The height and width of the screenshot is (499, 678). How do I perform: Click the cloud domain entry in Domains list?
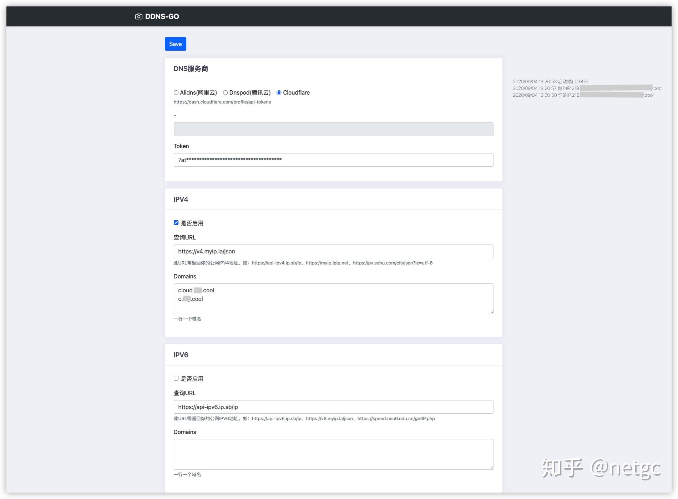tap(196, 290)
